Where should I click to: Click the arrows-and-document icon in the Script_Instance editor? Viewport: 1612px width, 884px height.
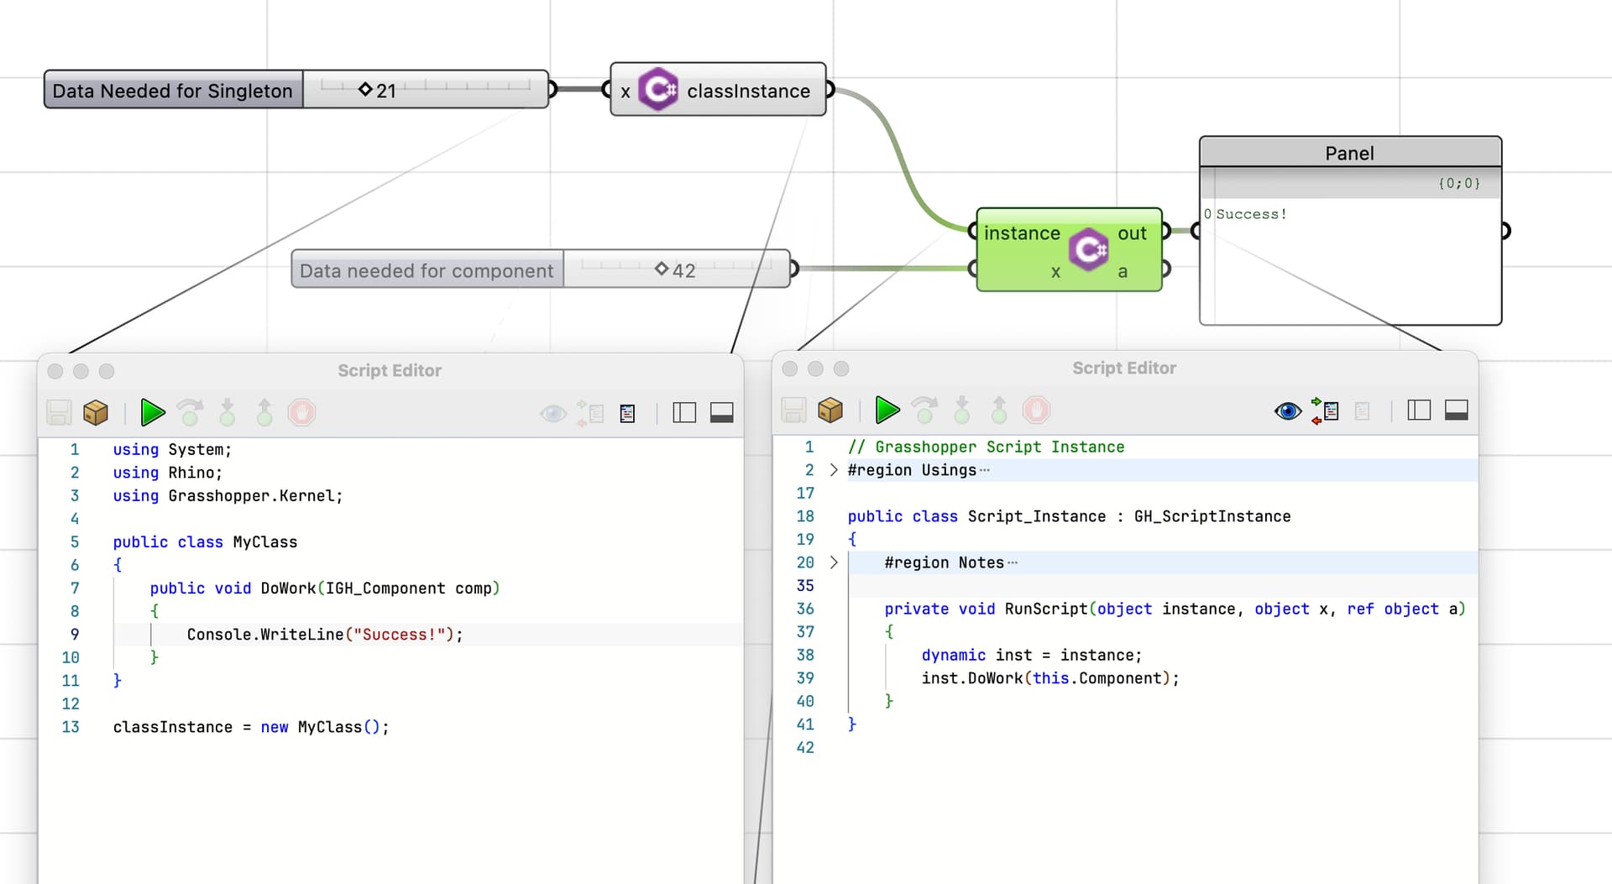[x=1325, y=411]
